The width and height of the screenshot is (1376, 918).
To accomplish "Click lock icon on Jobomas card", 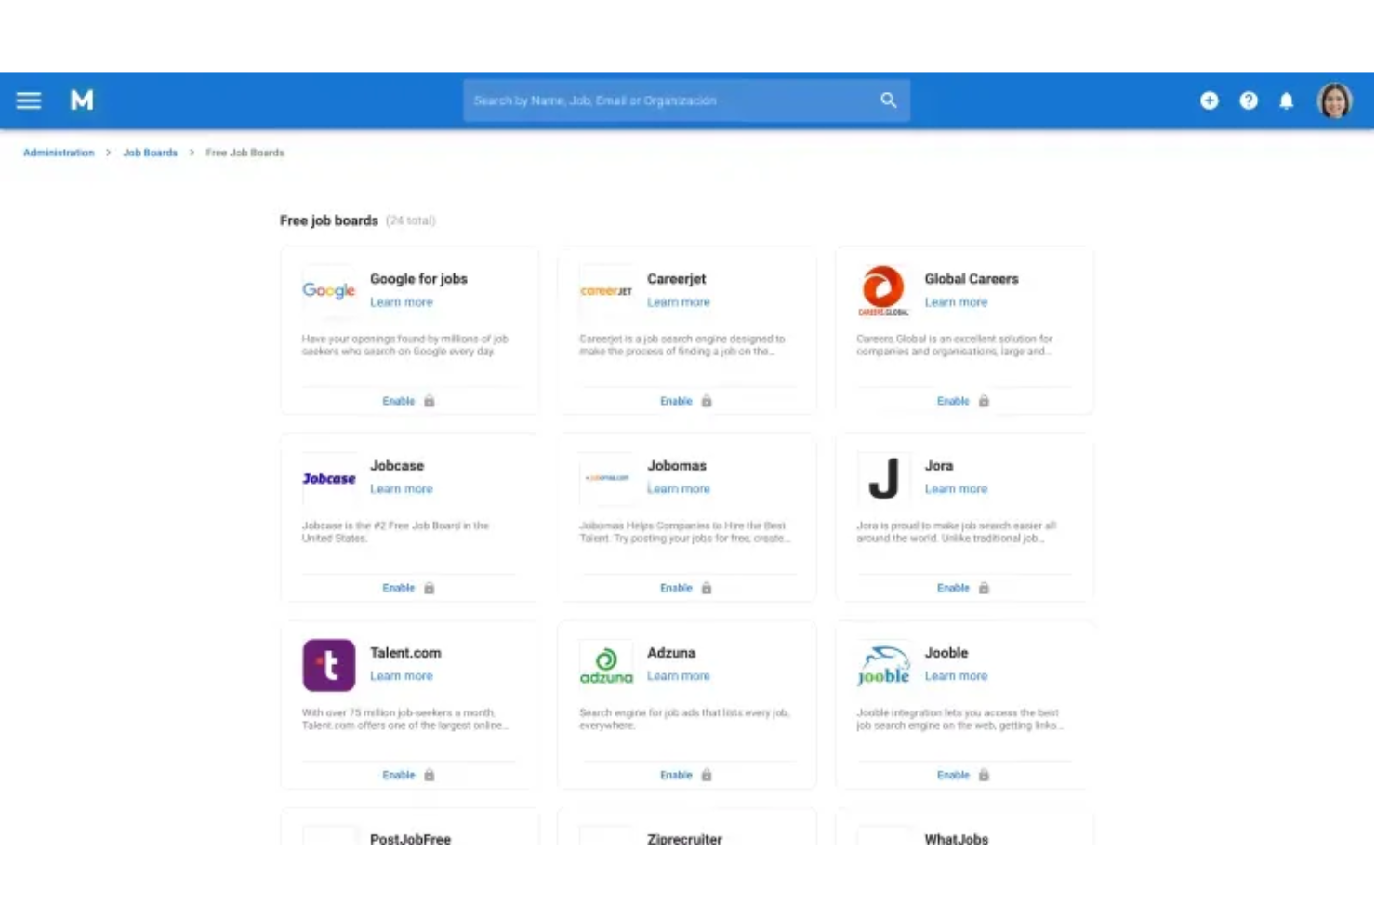I will pos(707,589).
